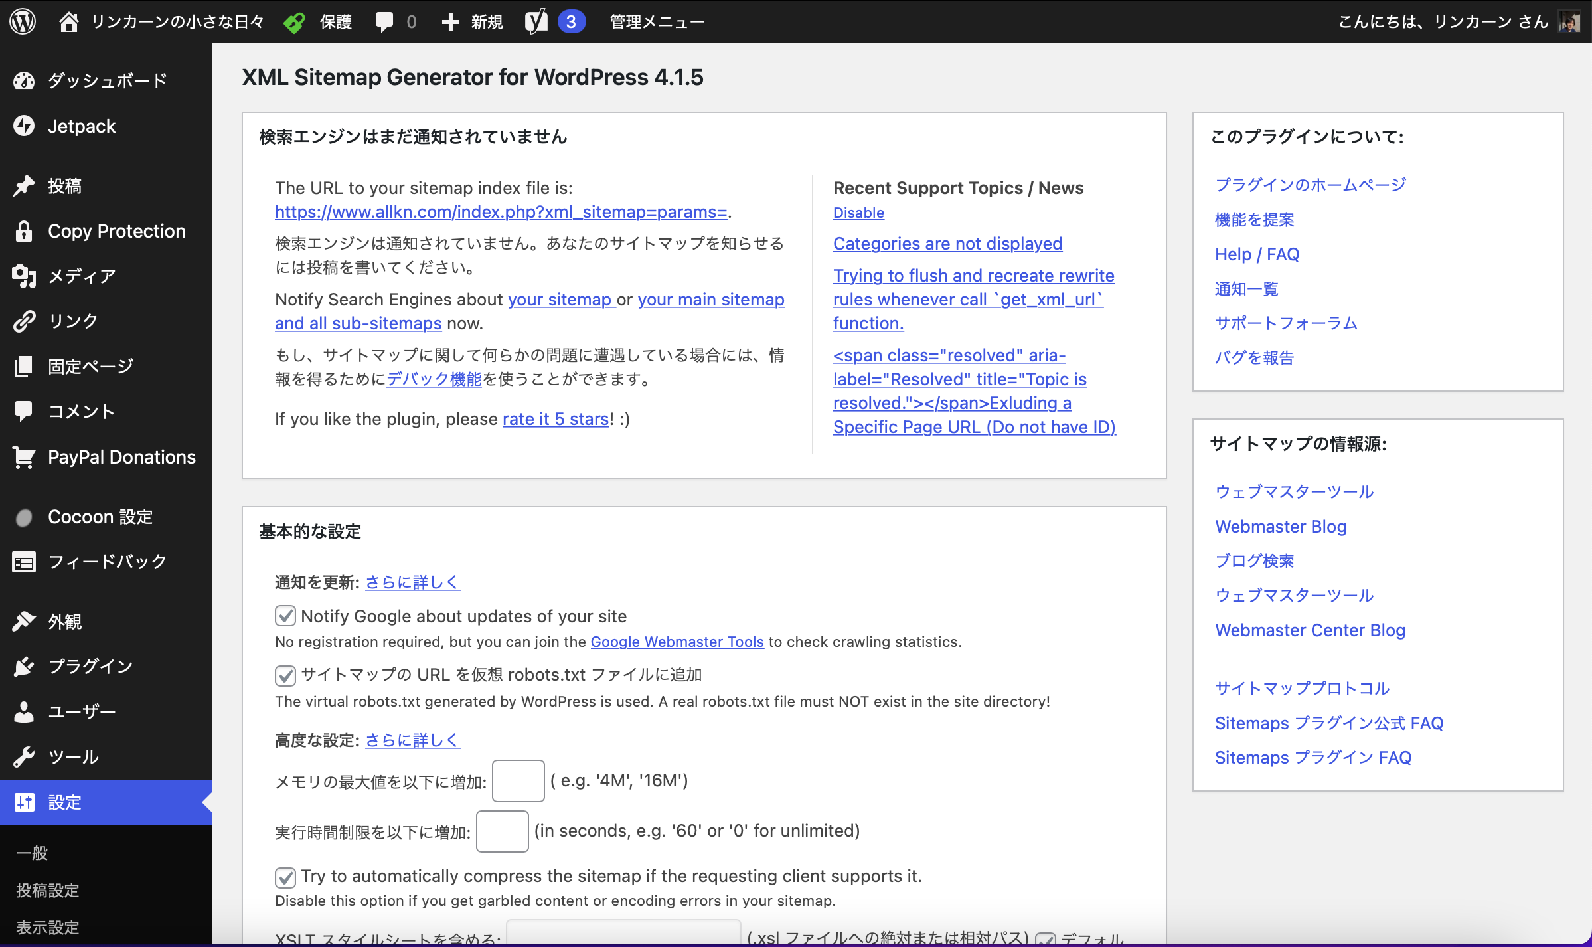Open the sitemap index URL link
This screenshot has width=1592, height=947.
pyautogui.click(x=501, y=212)
